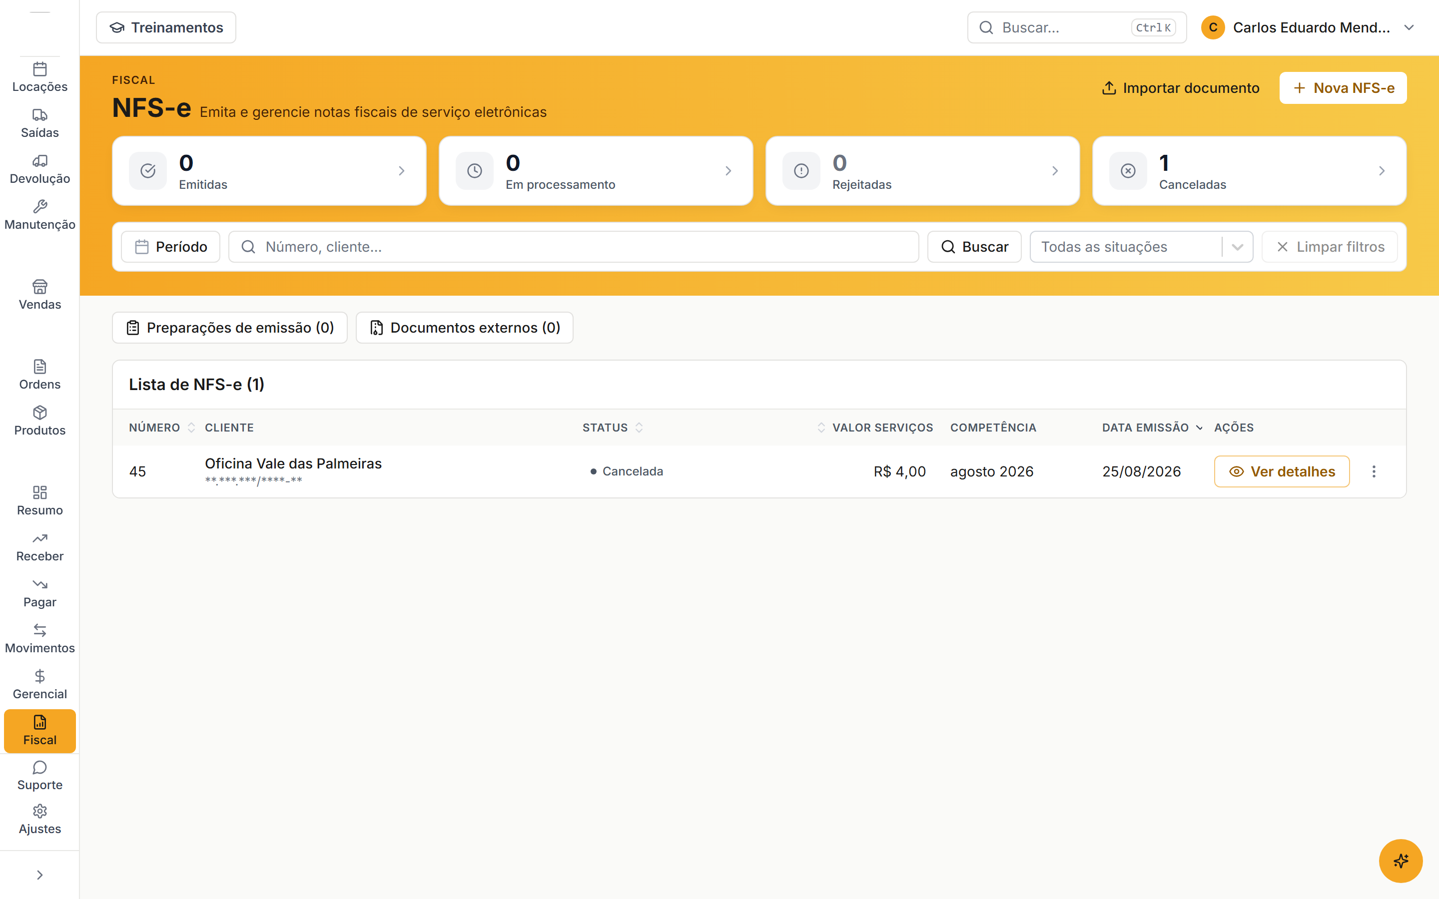1439x899 pixels.
Task: Open Manutenção wrench icon
Action: pyautogui.click(x=40, y=206)
